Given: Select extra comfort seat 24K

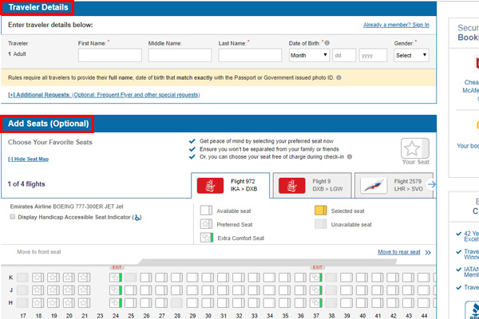Looking at the screenshot, I should click(x=116, y=278).
